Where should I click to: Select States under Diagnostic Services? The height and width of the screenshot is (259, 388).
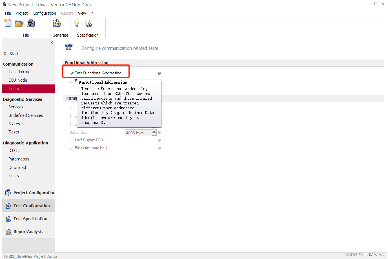tap(14, 124)
